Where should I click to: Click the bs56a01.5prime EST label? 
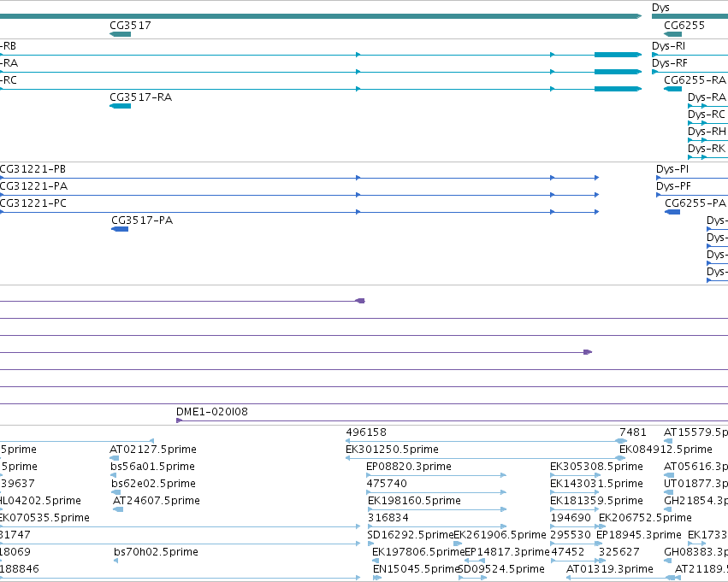point(153,467)
